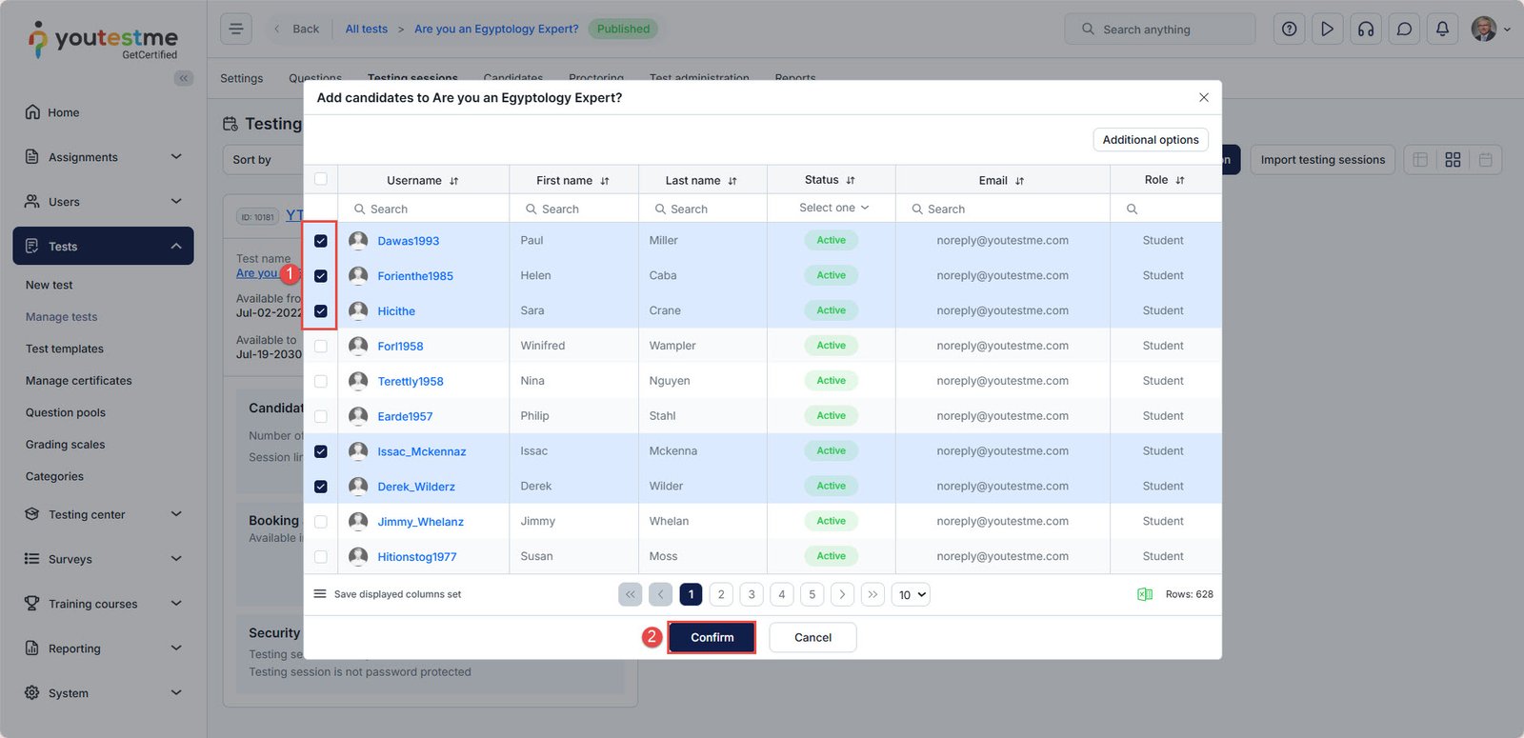Select Question pools in sidebar
Viewport: 1524px width, 738px height.
pos(66,412)
